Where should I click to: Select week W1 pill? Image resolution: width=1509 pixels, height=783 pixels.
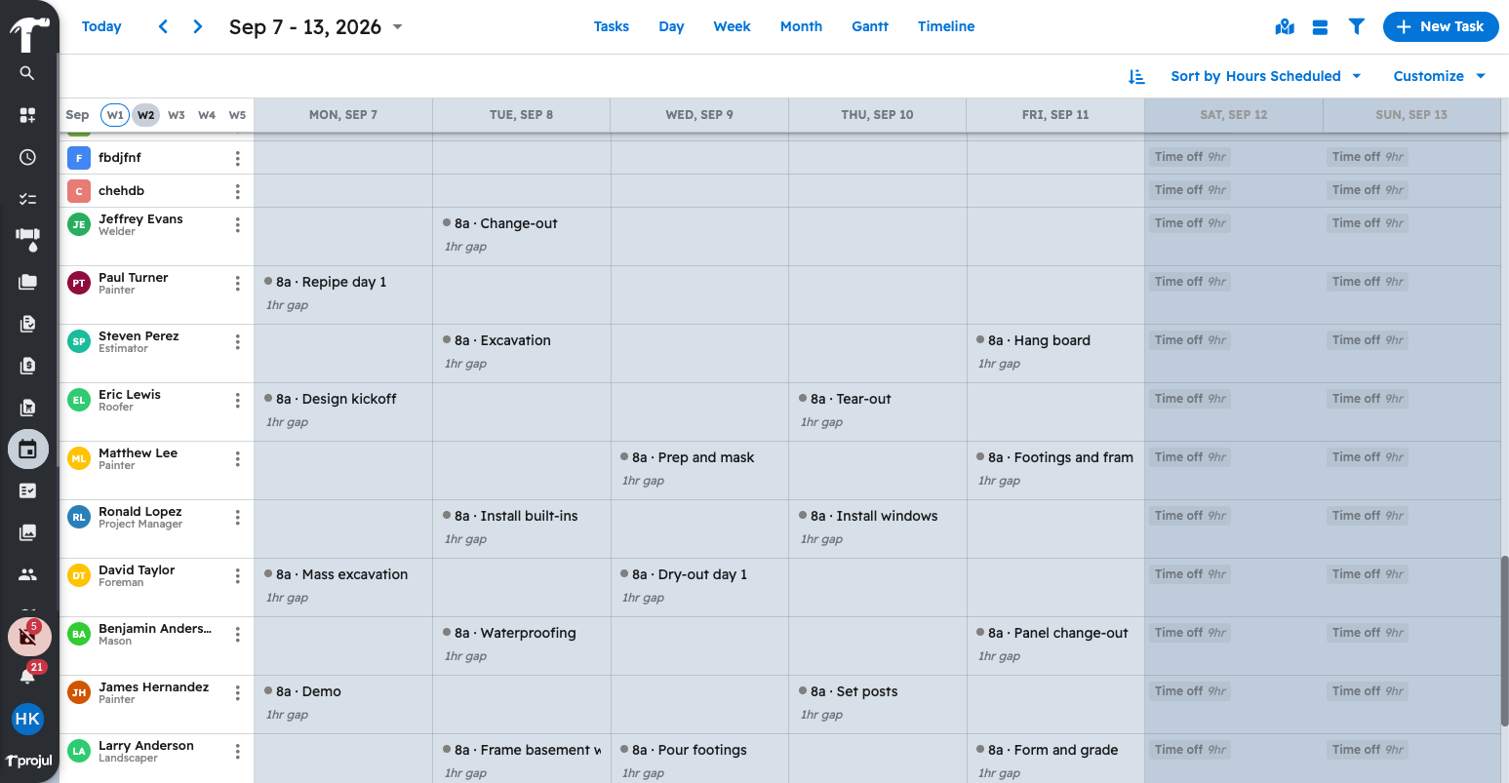[x=115, y=115]
